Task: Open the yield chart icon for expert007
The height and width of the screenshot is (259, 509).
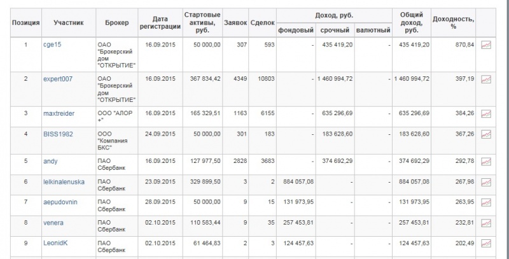Action: (x=485, y=79)
